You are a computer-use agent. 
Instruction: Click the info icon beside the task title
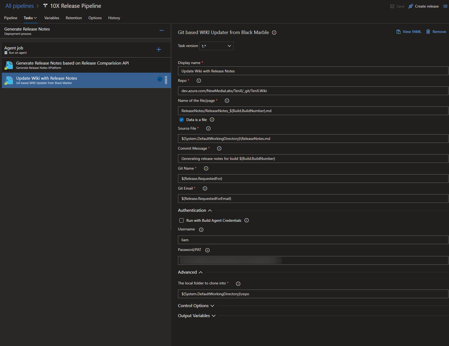pyautogui.click(x=274, y=33)
